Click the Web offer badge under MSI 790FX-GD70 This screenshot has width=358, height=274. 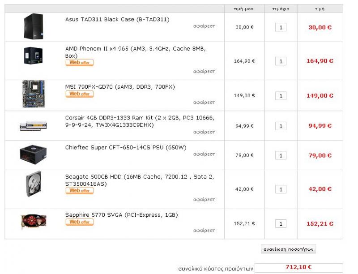click(80, 94)
